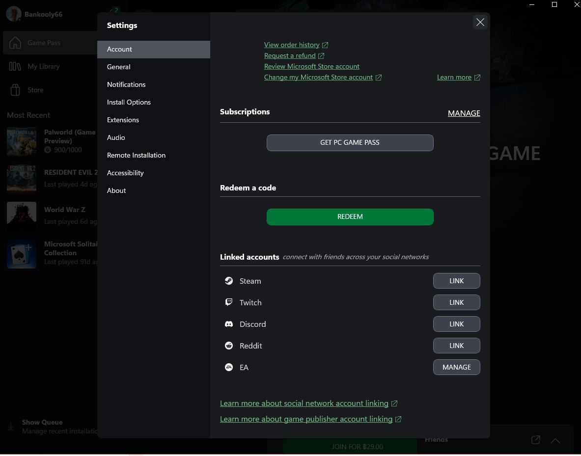Click the Bankooly66 profile avatar

point(14,14)
